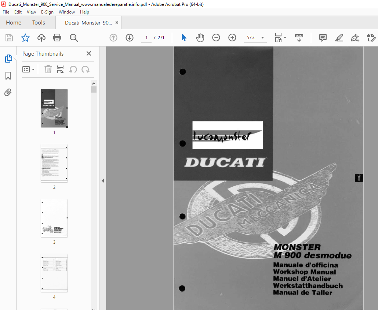Click the fit page width tool
The height and width of the screenshot is (310, 378).
(x=278, y=38)
